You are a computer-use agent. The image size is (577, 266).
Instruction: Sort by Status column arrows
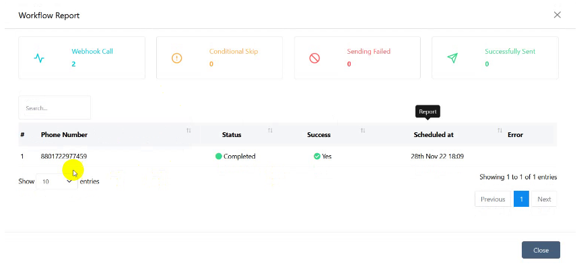(x=270, y=130)
